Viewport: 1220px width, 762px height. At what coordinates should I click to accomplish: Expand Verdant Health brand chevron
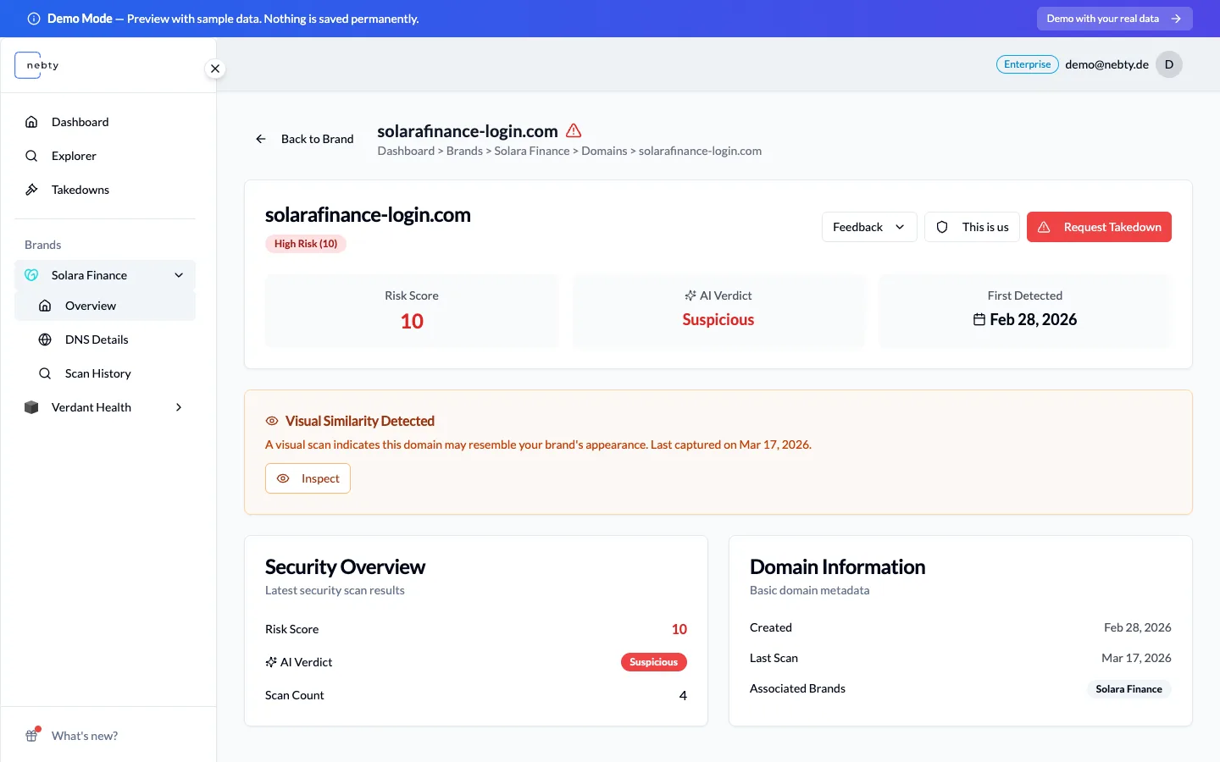[x=179, y=407]
